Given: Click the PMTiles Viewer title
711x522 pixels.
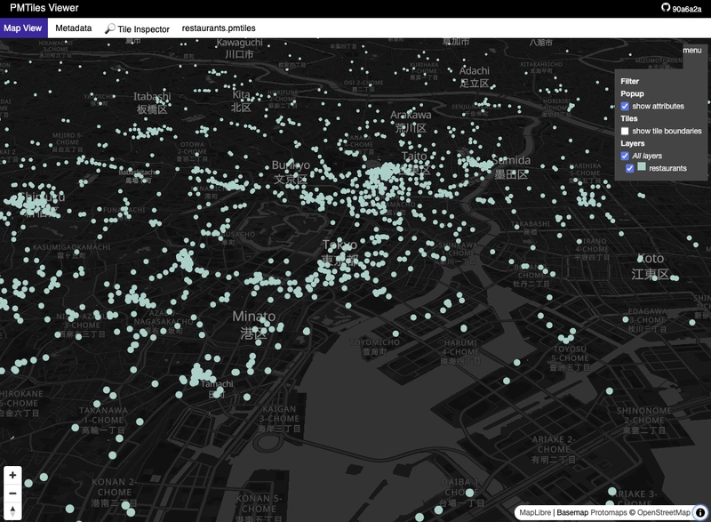Looking at the screenshot, I should point(44,8).
